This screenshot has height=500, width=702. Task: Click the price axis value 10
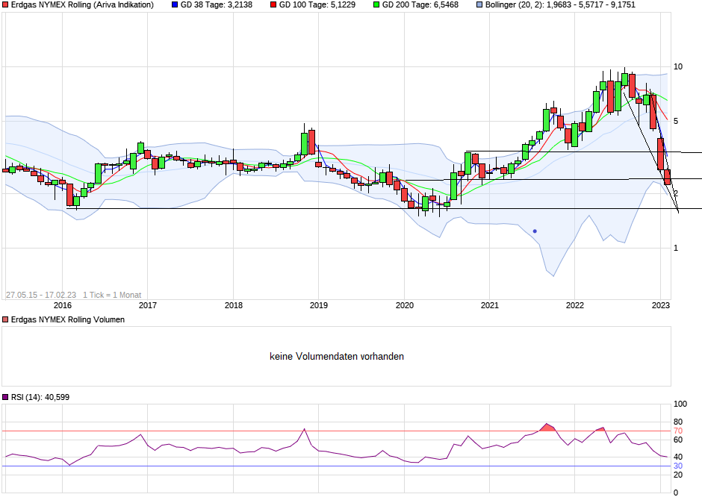(x=678, y=66)
